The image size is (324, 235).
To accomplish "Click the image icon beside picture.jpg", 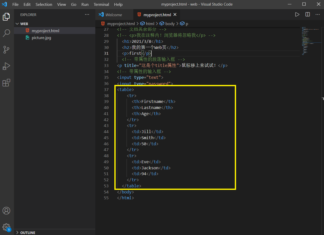I will 27,38.
